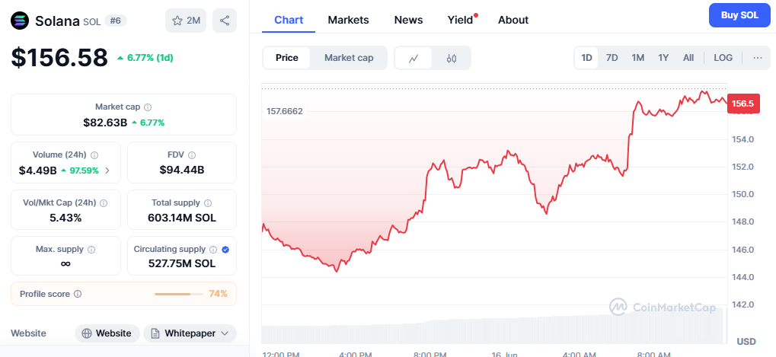Select the 1M time range
Screen dimensions: 776x357
pos(638,58)
